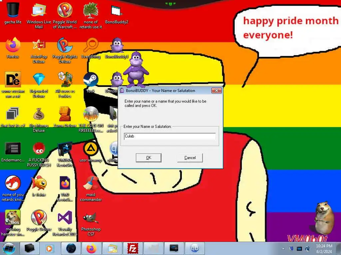This screenshot has height=255, width=341.
Task: Open the "some russian ran a rat" icon
Action: pos(13,79)
